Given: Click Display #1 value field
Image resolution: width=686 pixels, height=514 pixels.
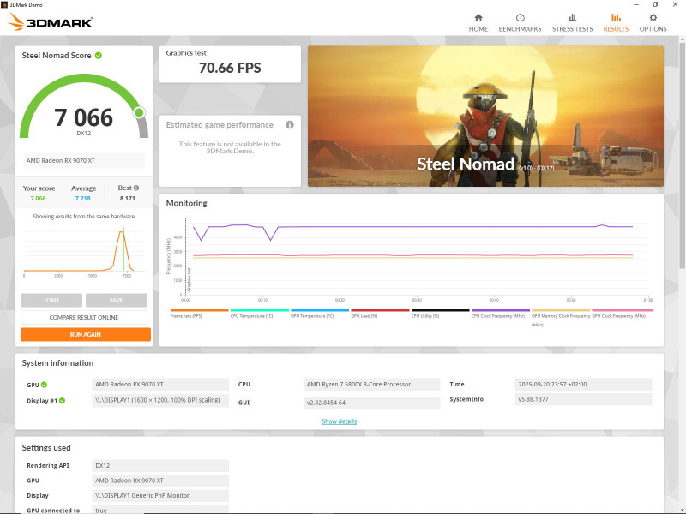Looking at the screenshot, I should click(x=160, y=400).
